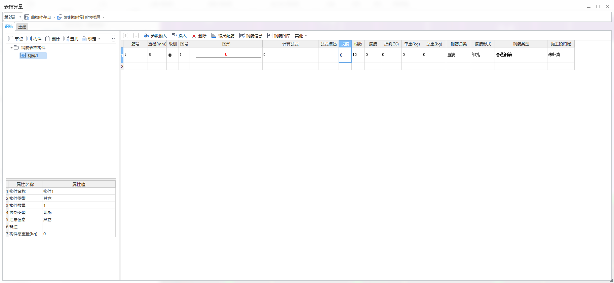Click 删除 in the component tree toolbar

52,39
